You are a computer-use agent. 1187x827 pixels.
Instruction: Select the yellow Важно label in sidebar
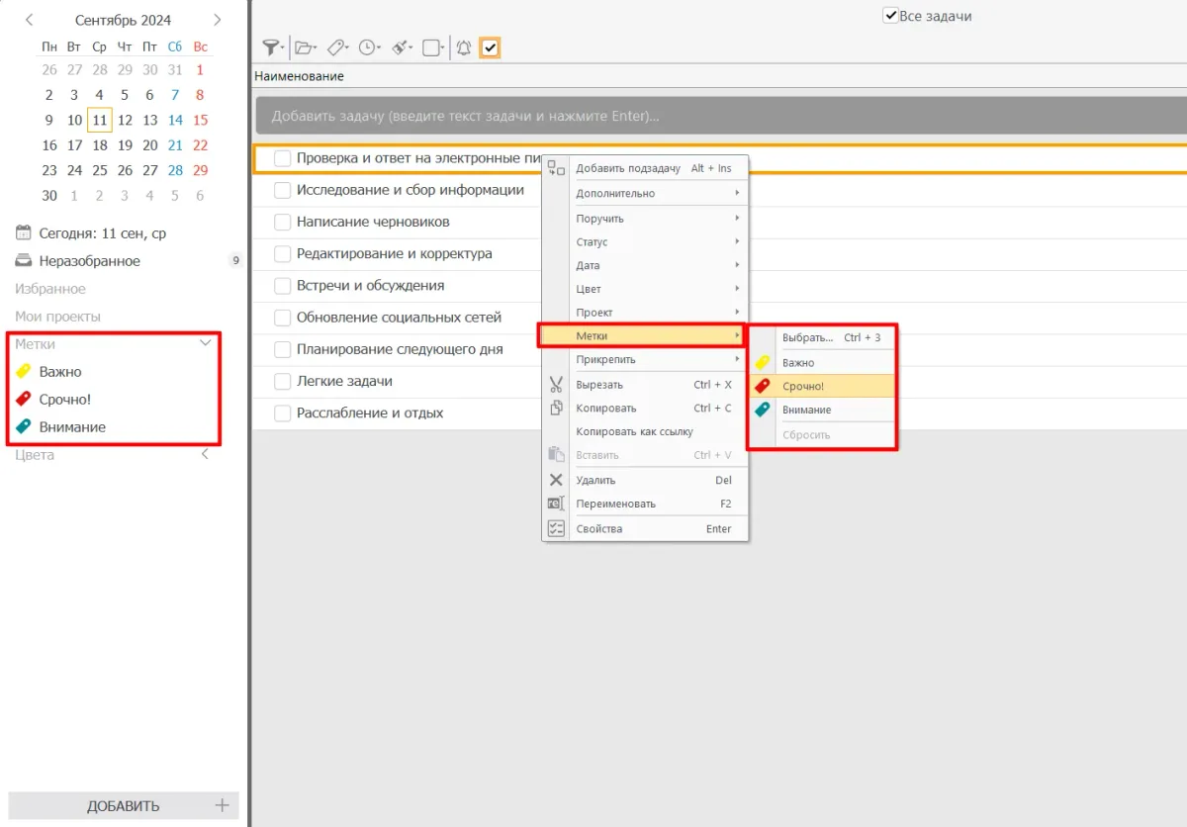pos(60,372)
